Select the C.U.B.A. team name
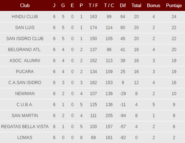The image size is (185, 143). 25,105
